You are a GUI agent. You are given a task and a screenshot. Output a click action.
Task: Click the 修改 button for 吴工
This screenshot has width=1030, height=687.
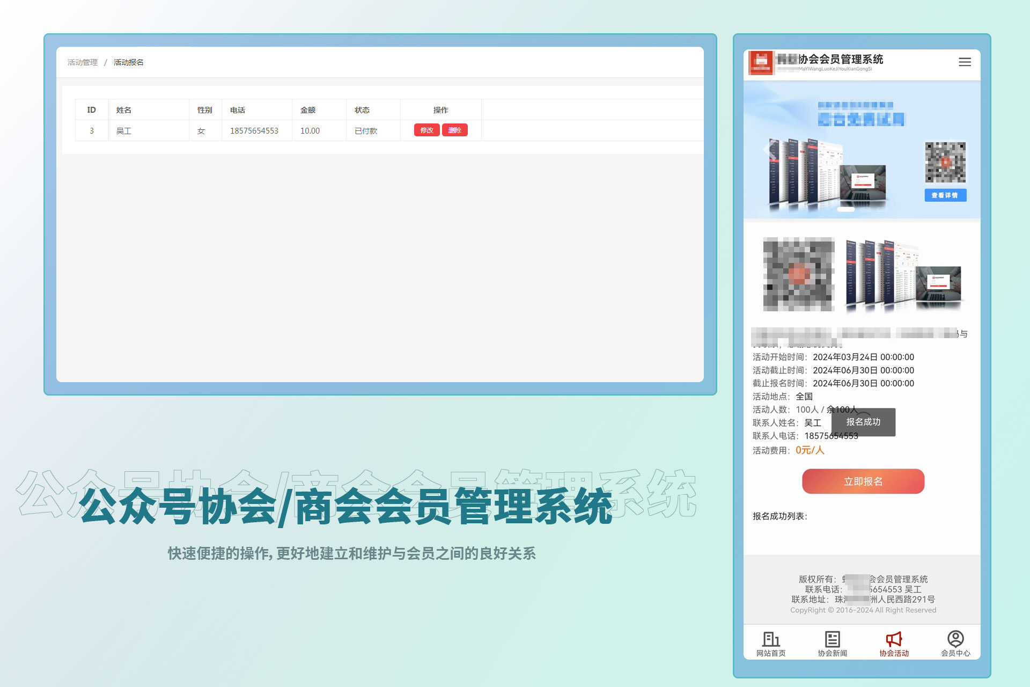click(427, 130)
